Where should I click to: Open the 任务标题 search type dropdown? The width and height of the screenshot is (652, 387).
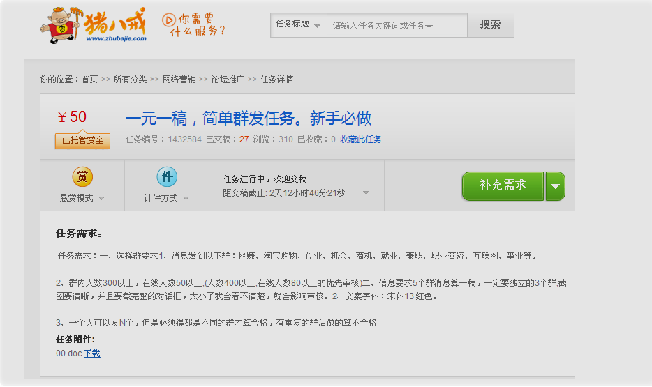click(298, 25)
